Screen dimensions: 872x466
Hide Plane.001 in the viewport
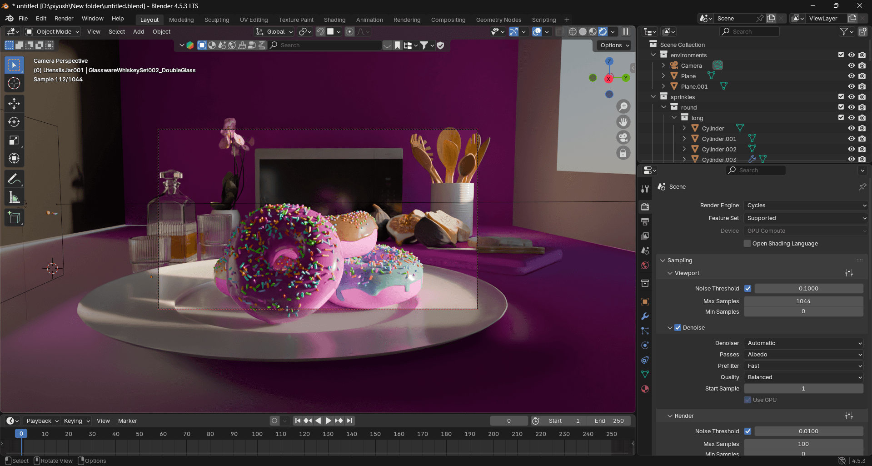point(852,86)
